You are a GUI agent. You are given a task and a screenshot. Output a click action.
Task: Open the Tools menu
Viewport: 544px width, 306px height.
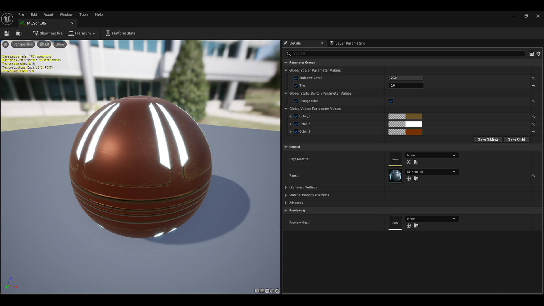84,14
